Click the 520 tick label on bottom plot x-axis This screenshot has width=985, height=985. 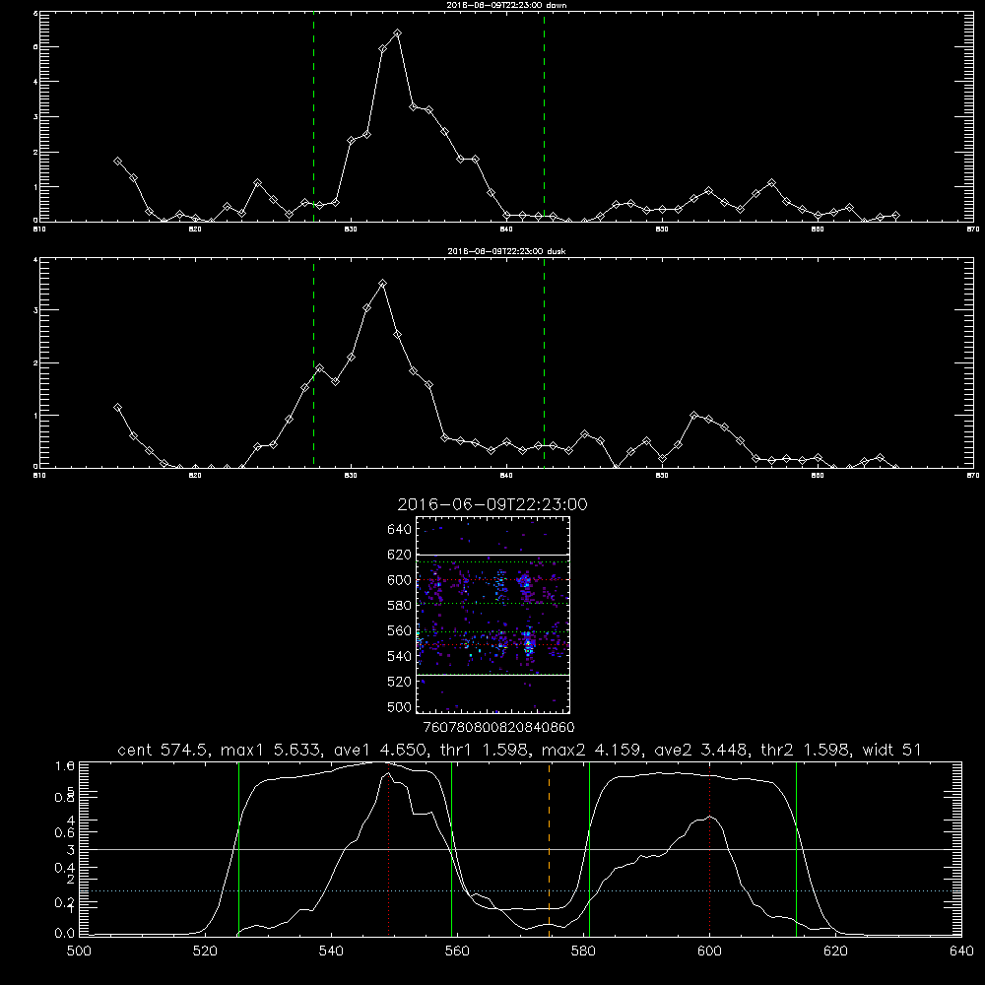(x=205, y=952)
